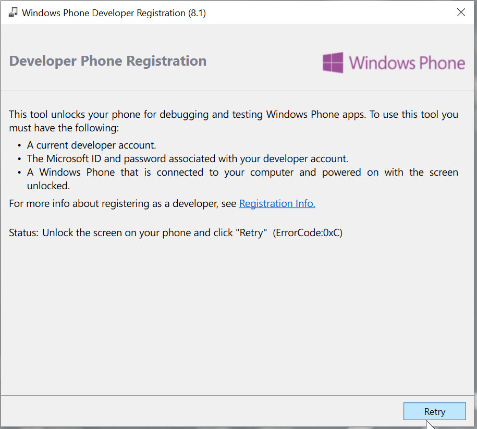Close the Developer Registration window

coord(461,13)
